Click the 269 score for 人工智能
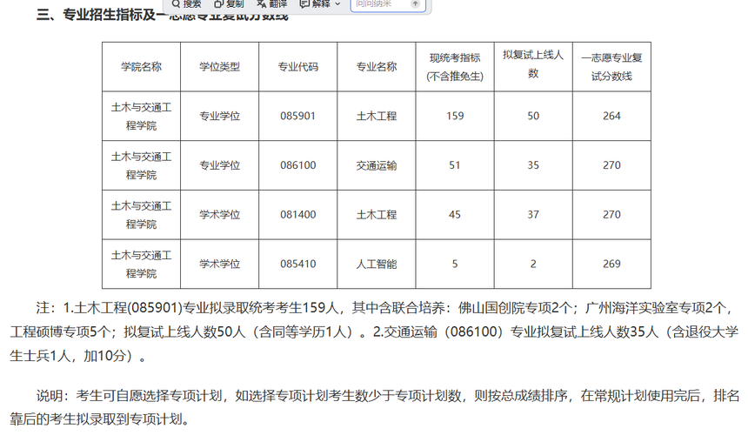 (611, 264)
